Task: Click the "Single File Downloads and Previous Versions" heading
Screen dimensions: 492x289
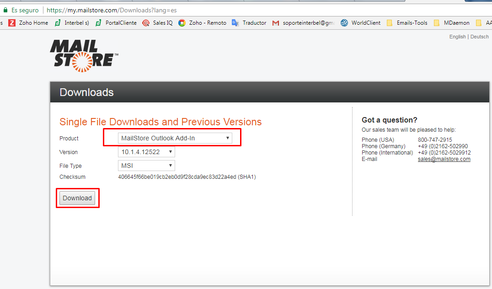Action: pos(160,122)
